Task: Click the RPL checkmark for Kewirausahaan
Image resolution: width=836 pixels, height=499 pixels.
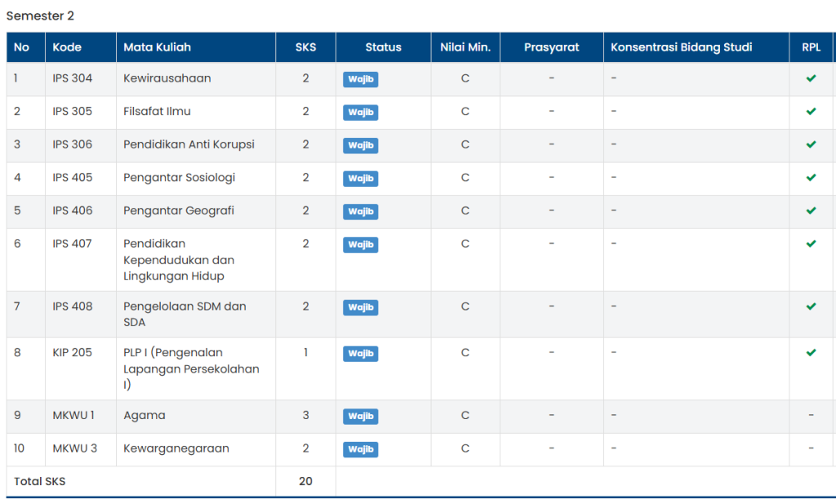Action: tap(811, 78)
